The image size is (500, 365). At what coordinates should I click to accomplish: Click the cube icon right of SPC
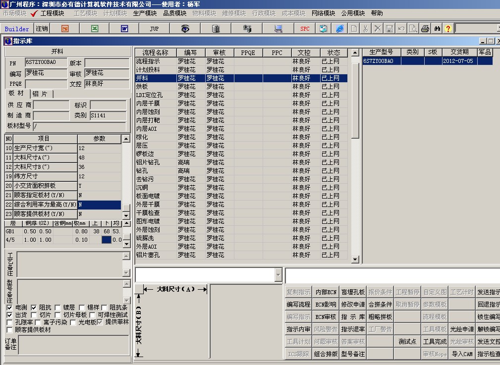pos(324,29)
